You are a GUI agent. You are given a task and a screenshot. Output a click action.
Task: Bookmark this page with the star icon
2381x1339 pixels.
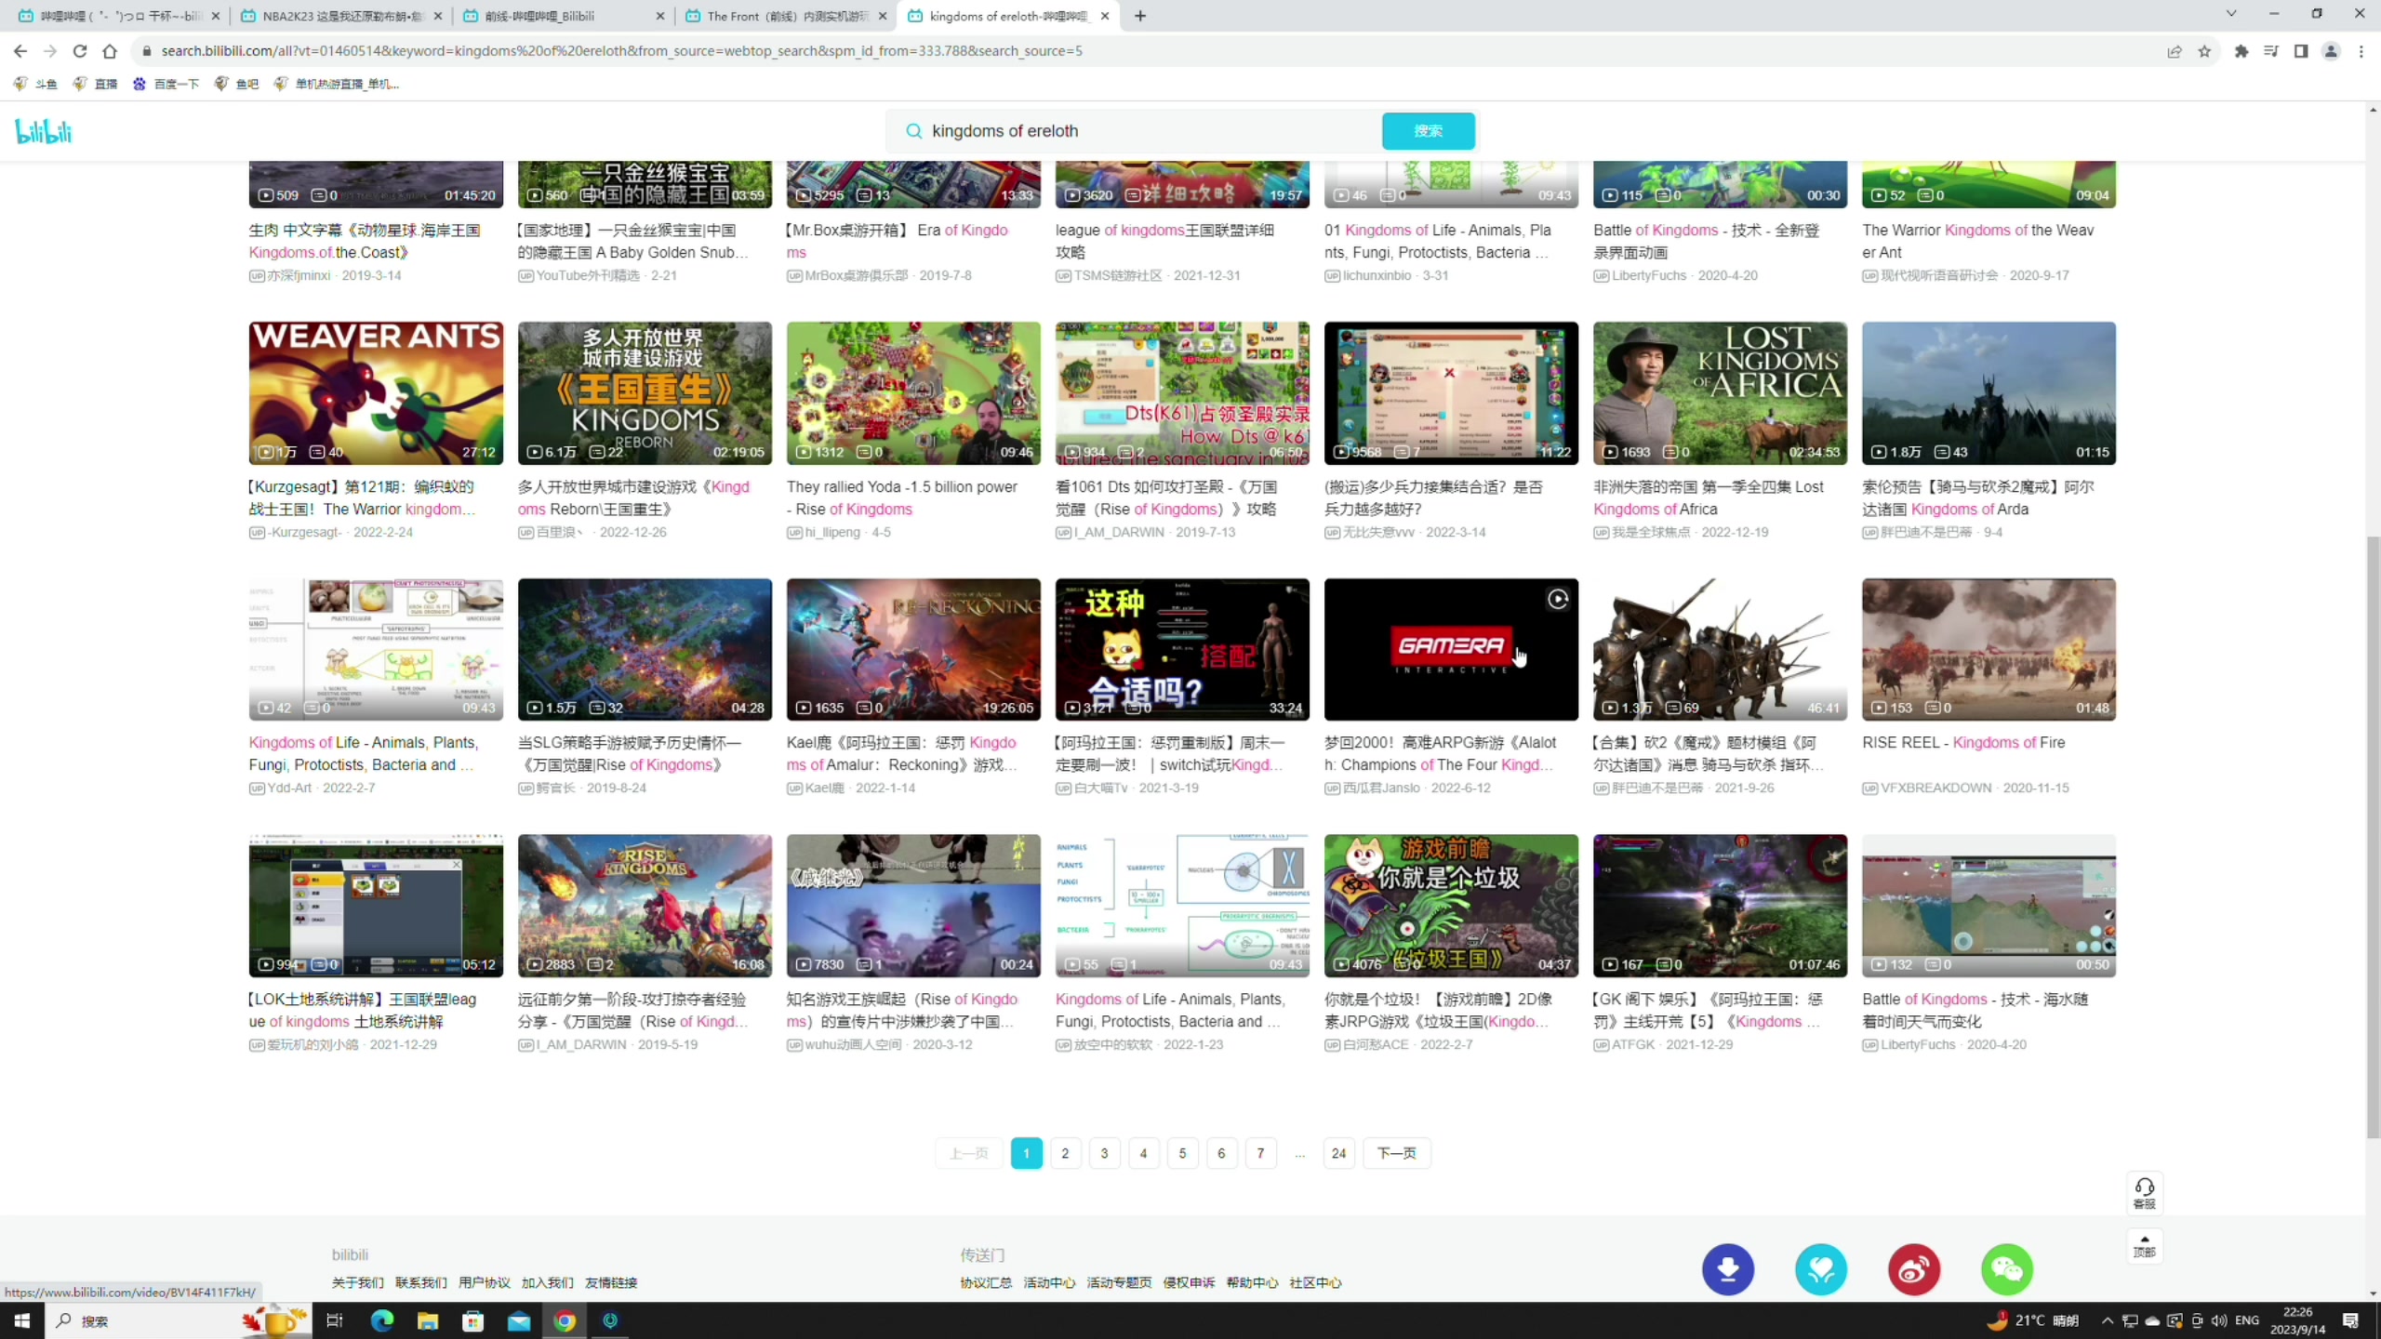(x=2204, y=51)
